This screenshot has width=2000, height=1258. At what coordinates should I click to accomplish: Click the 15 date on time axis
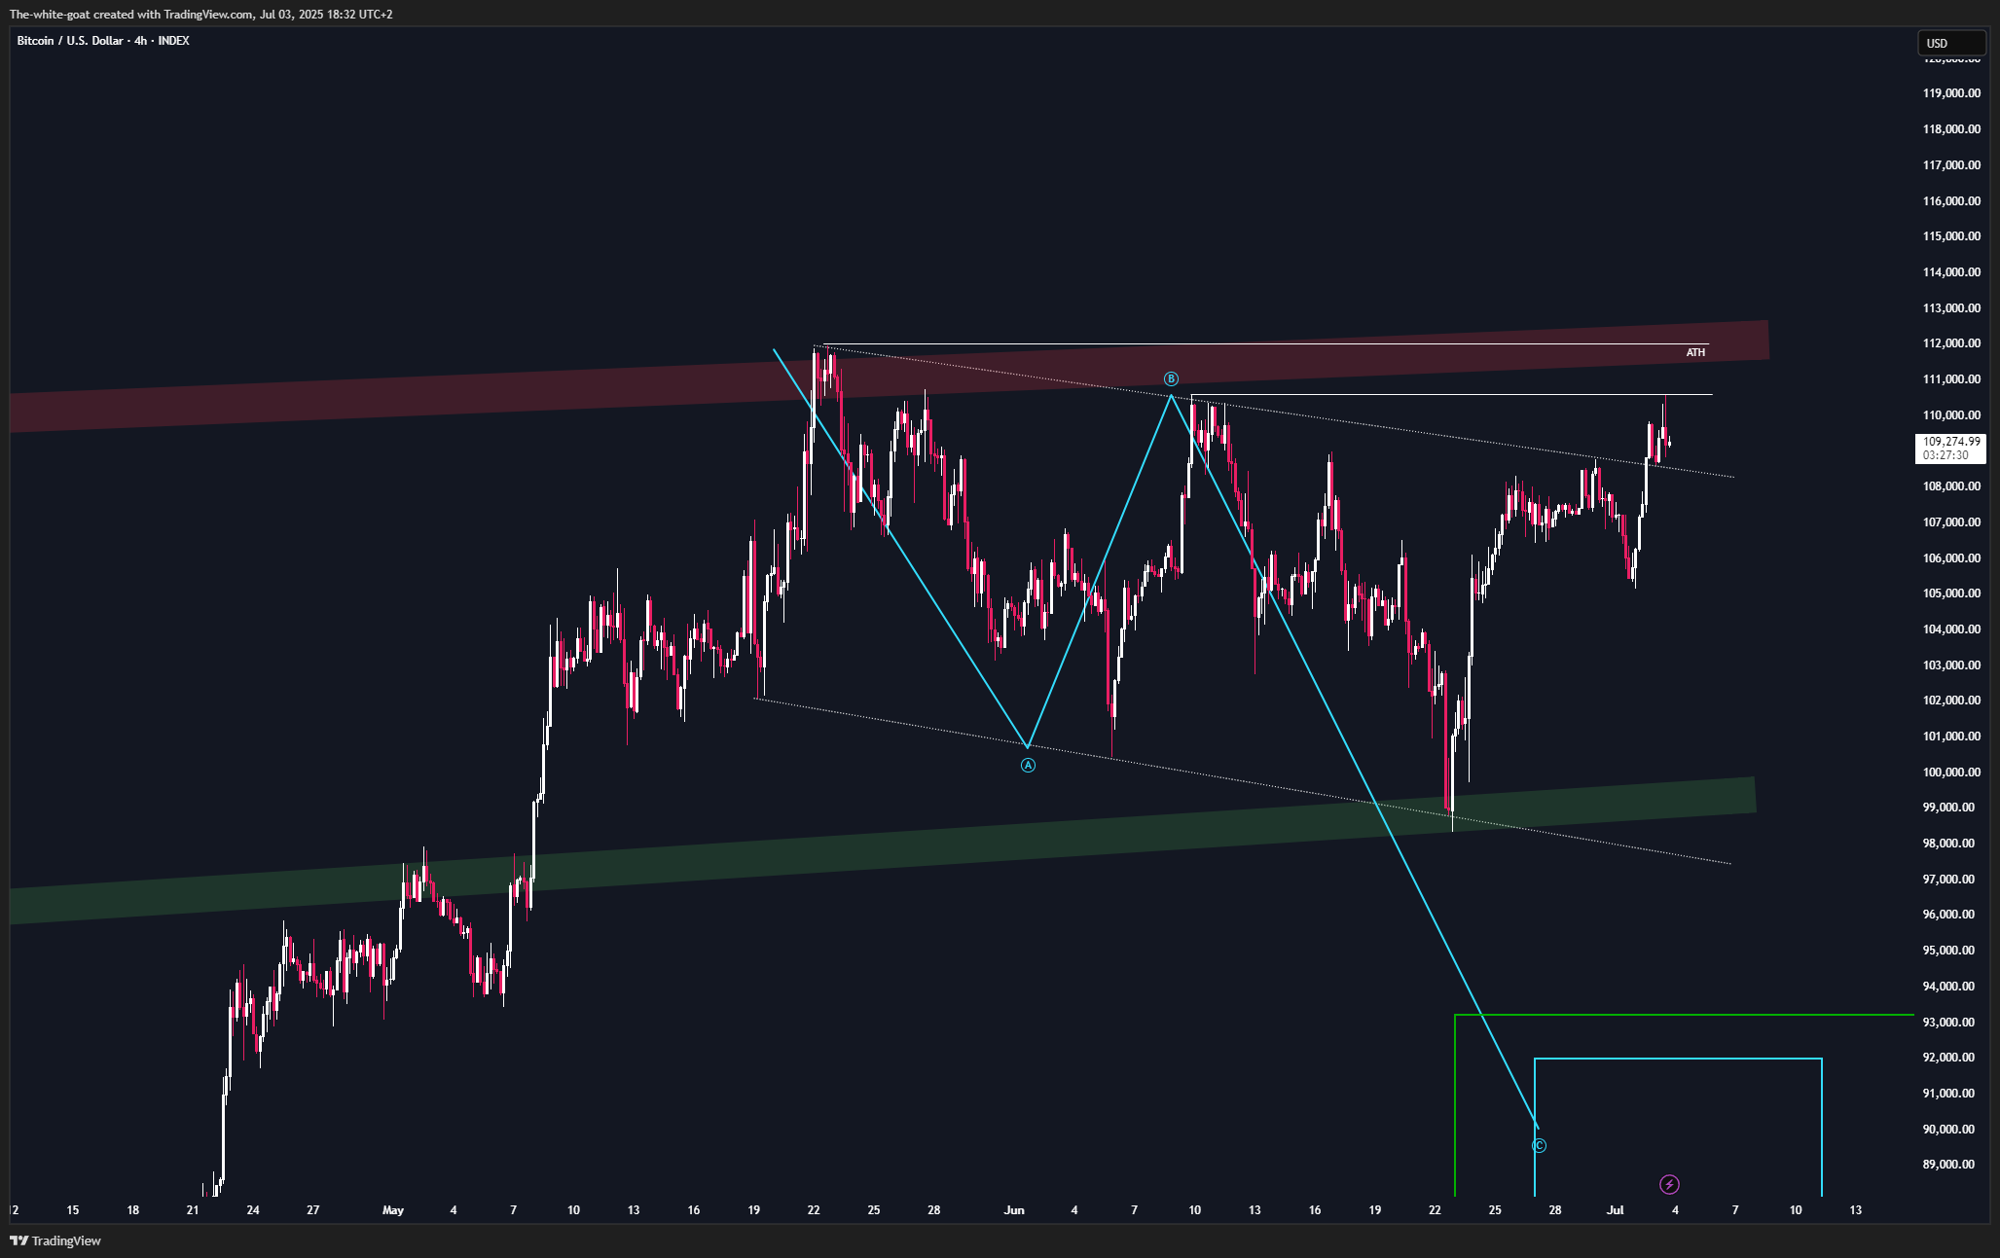click(x=73, y=1210)
